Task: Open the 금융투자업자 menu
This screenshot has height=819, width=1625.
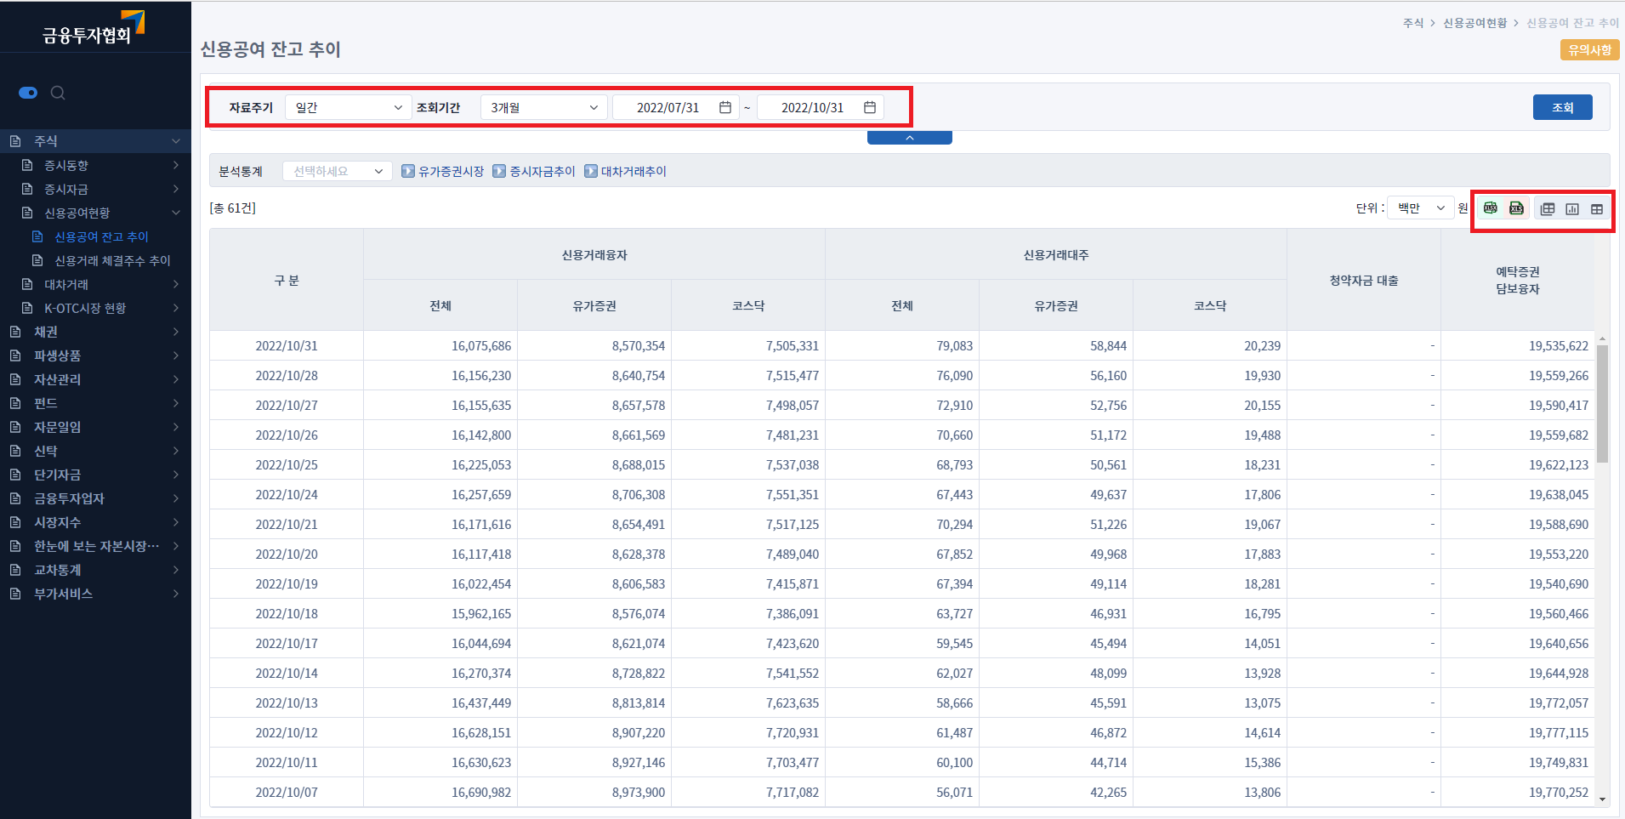Action: click(95, 498)
